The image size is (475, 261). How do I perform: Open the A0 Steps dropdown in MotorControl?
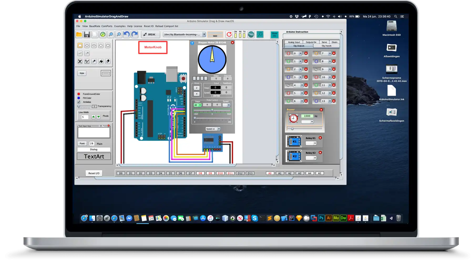point(197,105)
